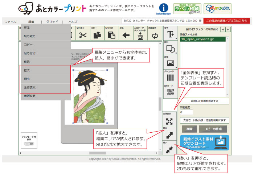Open the Information icon in header

pyautogui.click(x=164, y=9)
